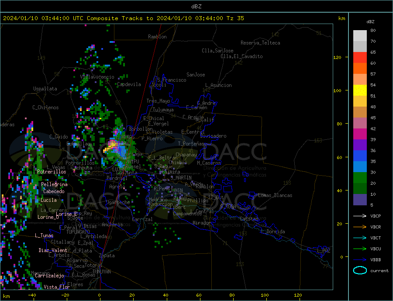Click the 'C_Chilenos' map label
Viewport: 393px width, 301px height.
tap(45, 107)
